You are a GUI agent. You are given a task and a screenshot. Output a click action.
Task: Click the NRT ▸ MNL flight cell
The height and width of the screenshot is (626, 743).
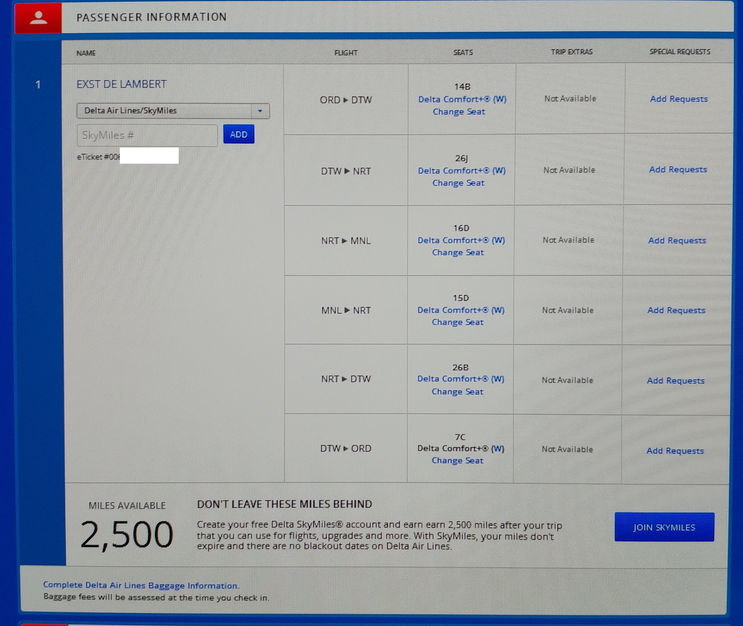[346, 241]
